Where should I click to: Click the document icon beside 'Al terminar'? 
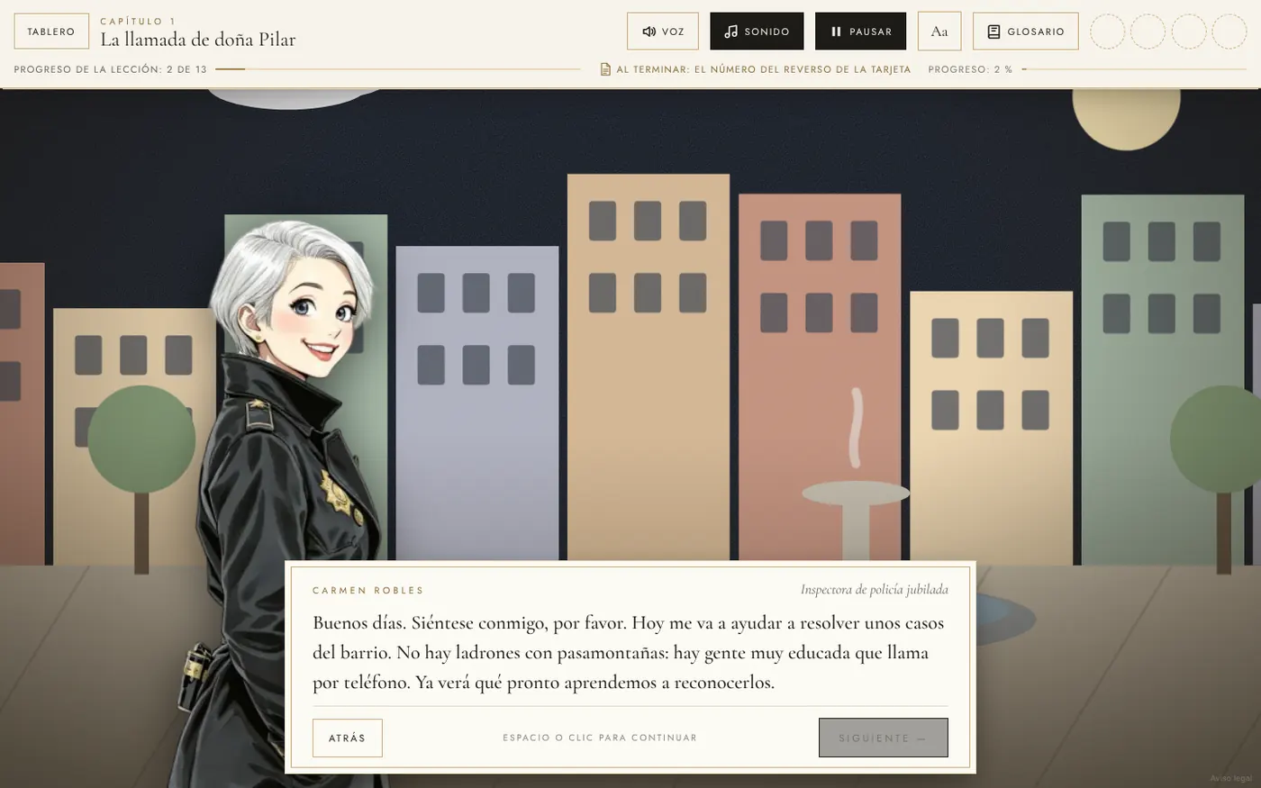[x=606, y=69]
